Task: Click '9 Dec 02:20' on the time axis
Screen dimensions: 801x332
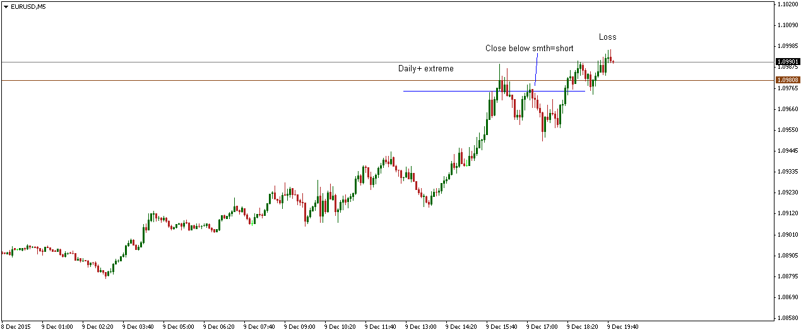Action: (x=98, y=327)
